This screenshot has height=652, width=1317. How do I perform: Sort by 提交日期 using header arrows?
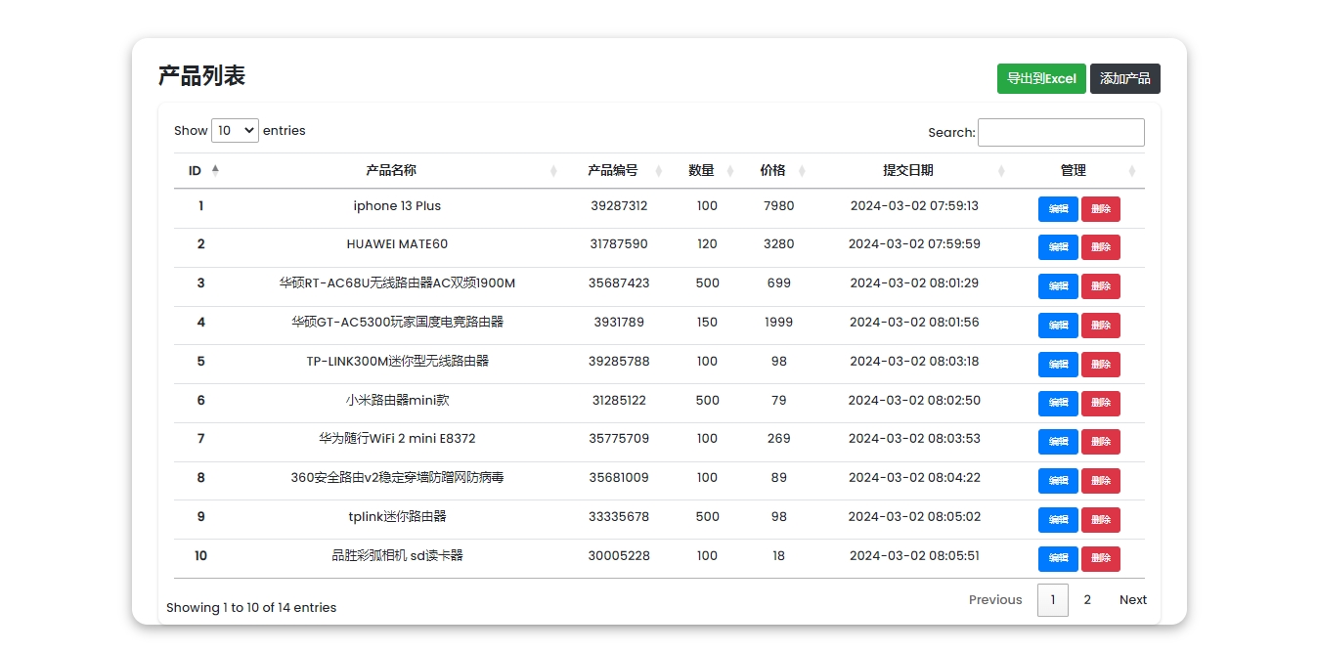click(x=1001, y=171)
